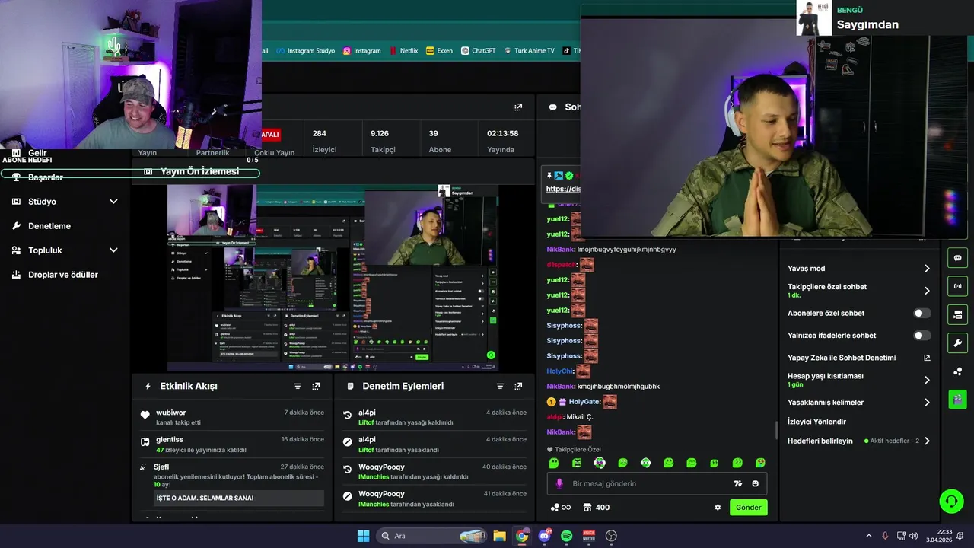Open Voicemeeter from the taskbar
Viewport: 974px width, 548px height.
[x=588, y=536]
